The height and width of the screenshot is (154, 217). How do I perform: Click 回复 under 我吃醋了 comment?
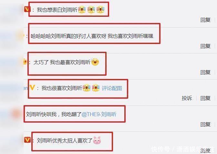point(205,124)
